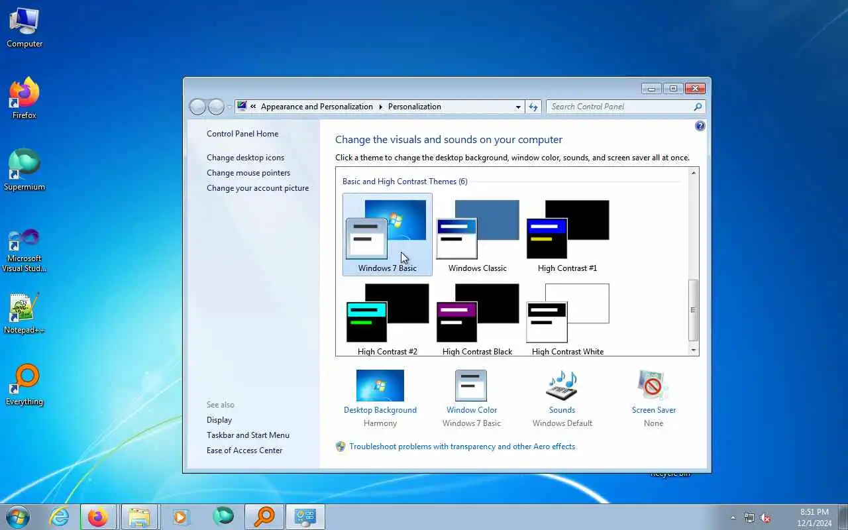Open the recent pages dropdown arrow

click(229, 107)
